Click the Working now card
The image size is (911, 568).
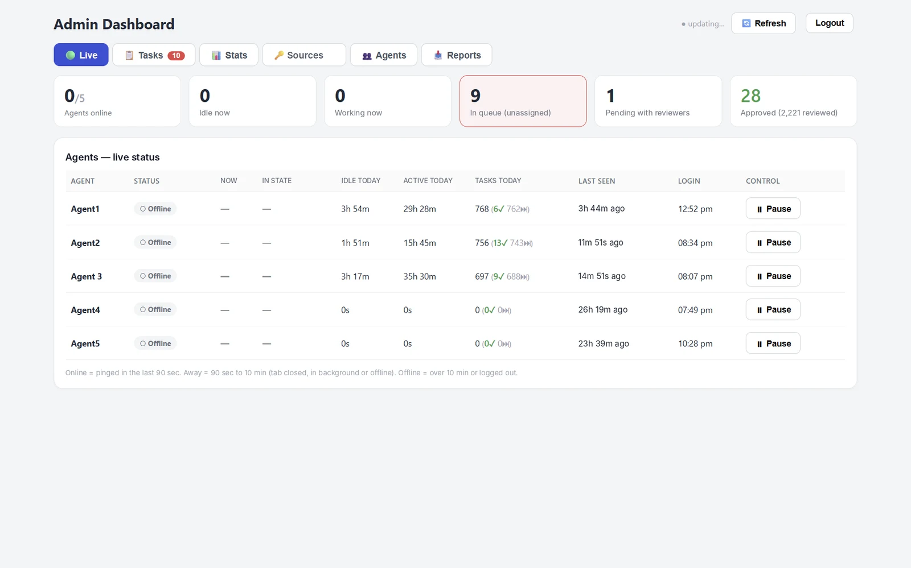(x=388, y=101)
